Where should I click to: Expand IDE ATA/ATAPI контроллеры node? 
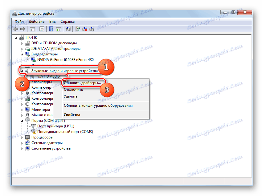coord(22,49)
